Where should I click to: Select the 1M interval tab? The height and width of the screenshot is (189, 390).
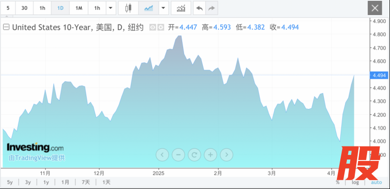tap(79, 8)
